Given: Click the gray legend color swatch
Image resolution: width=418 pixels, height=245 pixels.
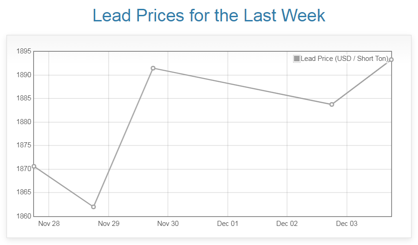Looking at the screenshot, I should tap(297, 59).
